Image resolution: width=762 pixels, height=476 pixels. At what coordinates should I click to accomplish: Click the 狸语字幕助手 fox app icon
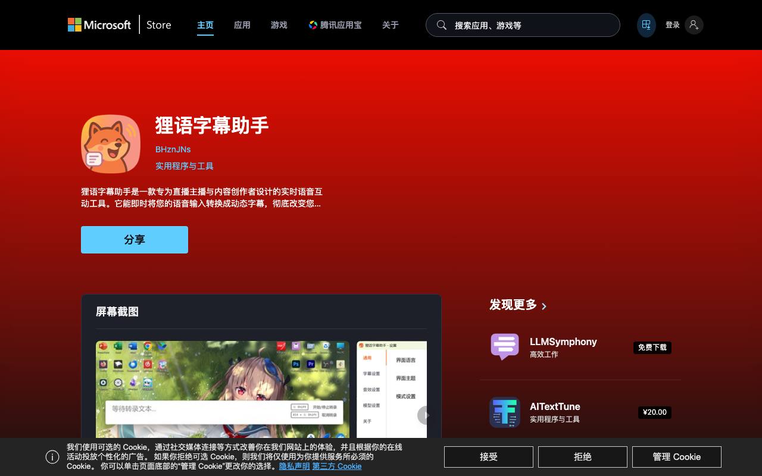pyautogui.click(x=111, y=143)
